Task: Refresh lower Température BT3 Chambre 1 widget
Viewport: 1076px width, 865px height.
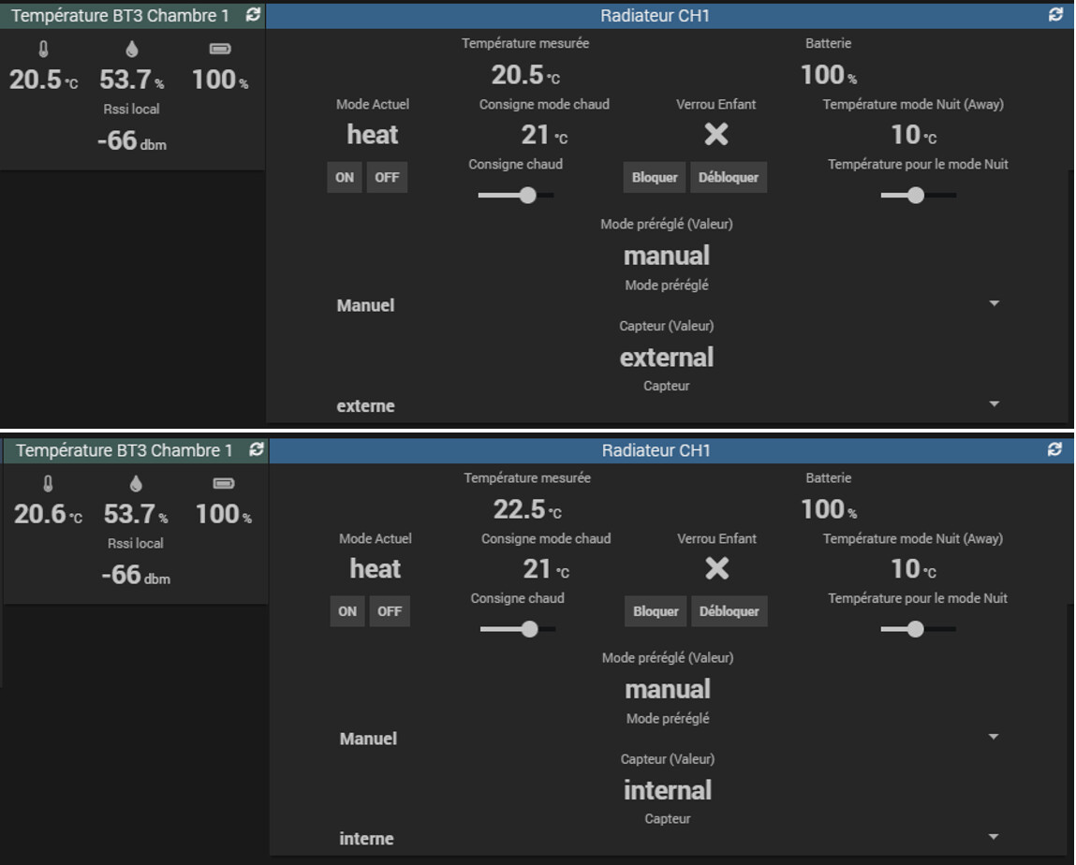Action: [x=257, y=449]
